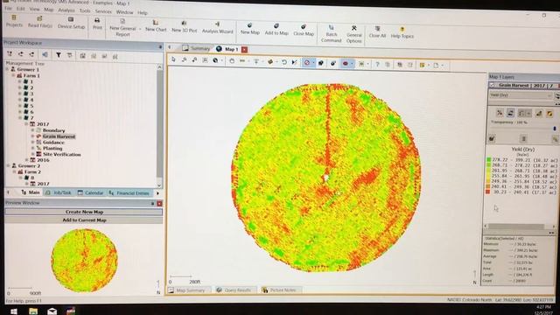The image size is (560, 315).
Task: Expand the 2016 year node
Action: click(27, 160)
